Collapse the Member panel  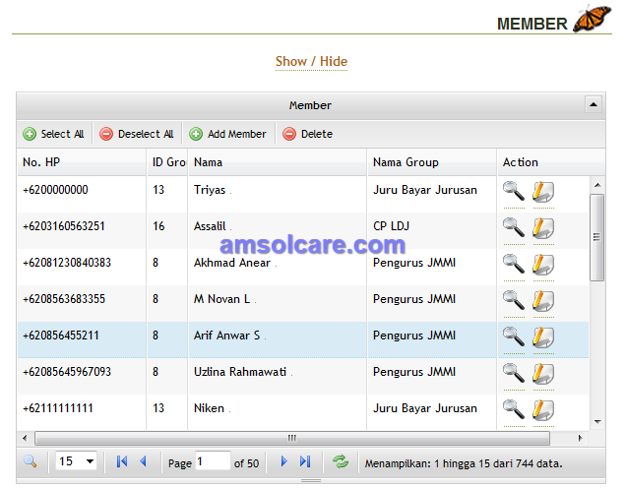(594, 104)
